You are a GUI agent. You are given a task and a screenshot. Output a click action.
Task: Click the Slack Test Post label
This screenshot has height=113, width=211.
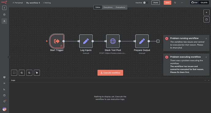113,50
